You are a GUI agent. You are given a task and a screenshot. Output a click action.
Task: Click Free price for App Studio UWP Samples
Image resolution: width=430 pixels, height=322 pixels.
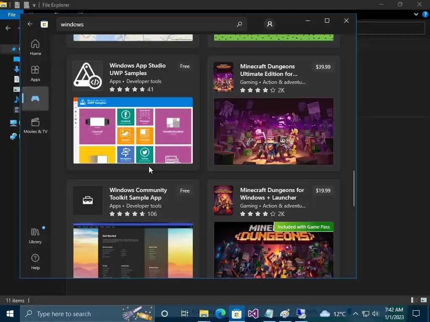(185, 66)
